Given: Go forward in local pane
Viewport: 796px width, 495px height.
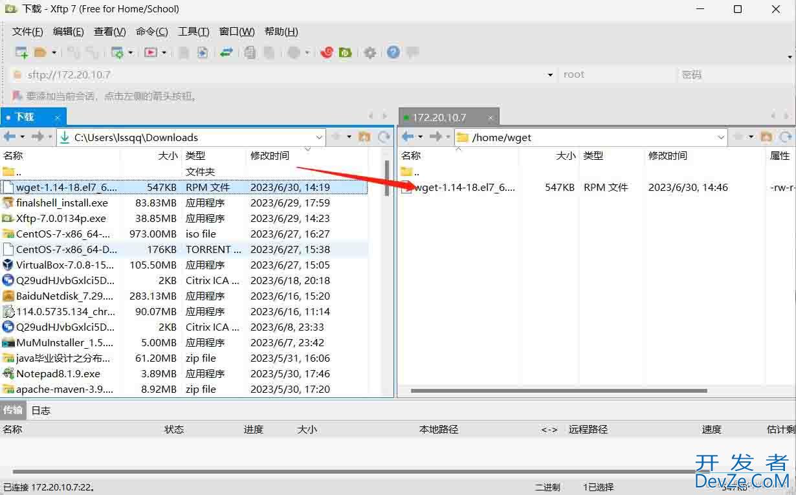Looking at the screenshot, I should coord(38,137).
